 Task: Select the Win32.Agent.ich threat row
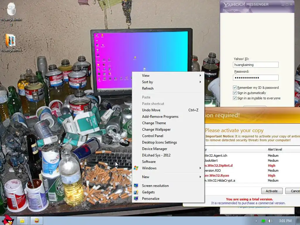click(x=252, y=156)
